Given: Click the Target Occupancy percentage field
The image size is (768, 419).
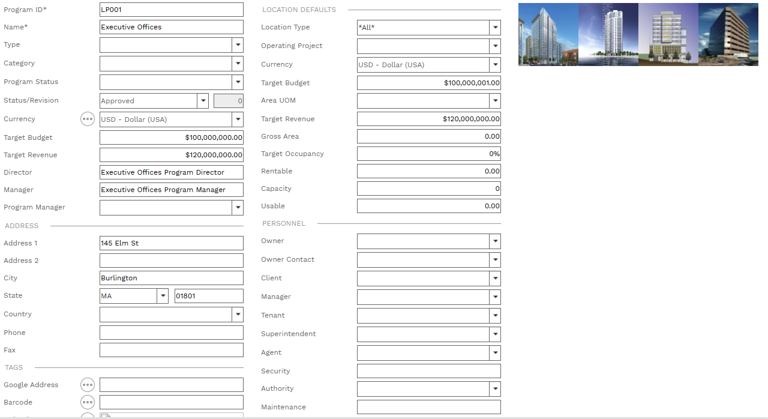Looking at the screenshot, I should pyautogui.click(x=428, y=154).
